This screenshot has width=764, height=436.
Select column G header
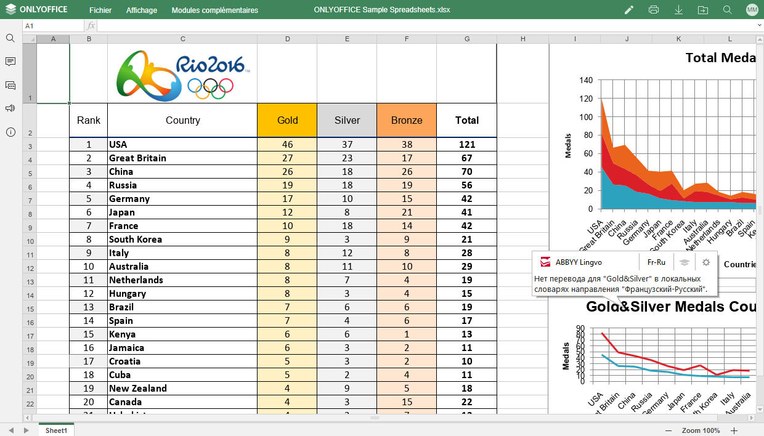[467, 39]
